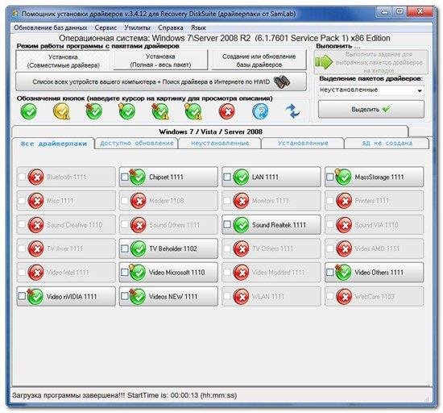Click the green check icon of LAN 1111

click(x=241, y=177)
